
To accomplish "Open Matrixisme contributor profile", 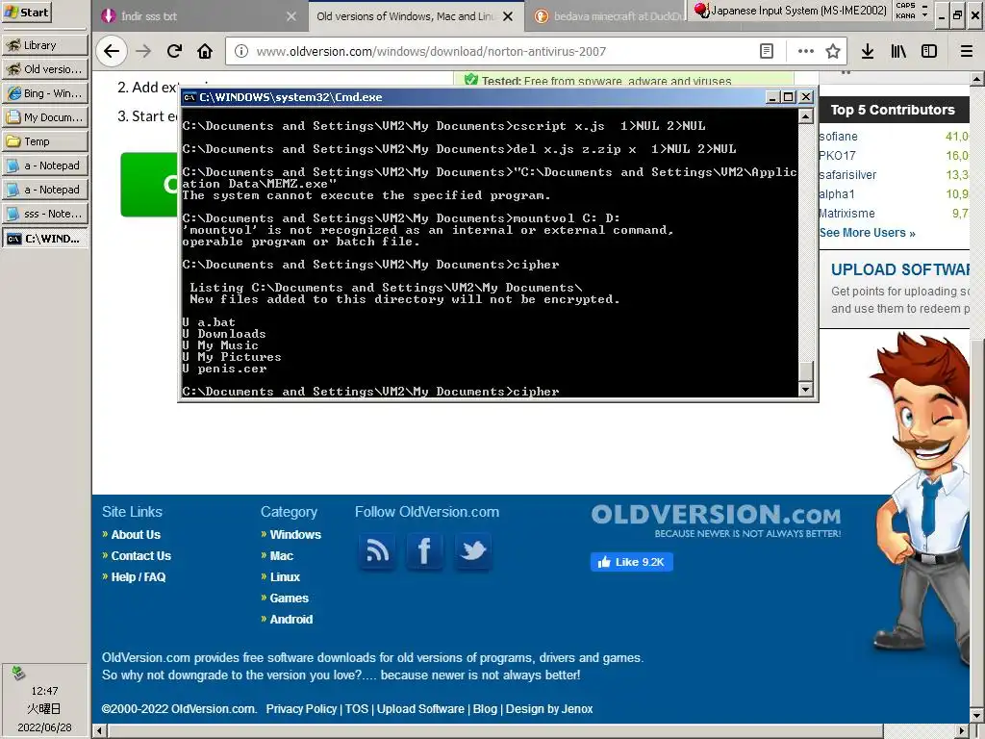I will [x=846, y=214].
